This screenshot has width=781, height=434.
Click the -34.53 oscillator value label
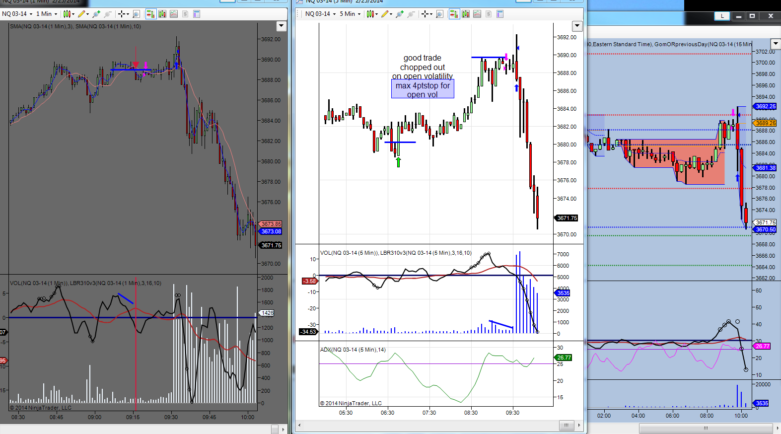coord(308,332)
